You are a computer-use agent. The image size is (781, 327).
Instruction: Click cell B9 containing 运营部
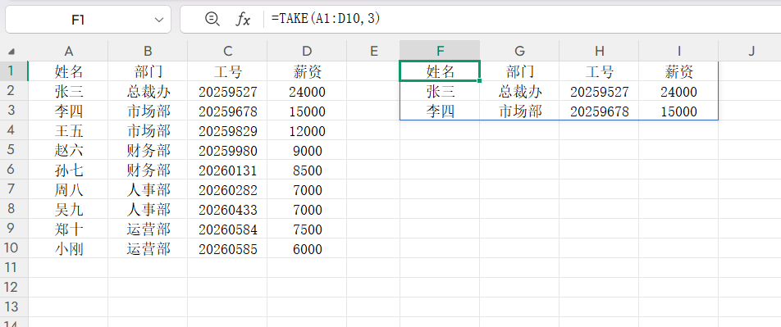148,229
